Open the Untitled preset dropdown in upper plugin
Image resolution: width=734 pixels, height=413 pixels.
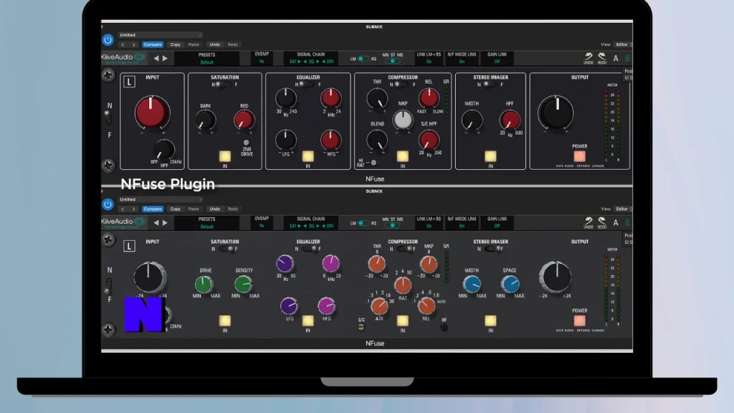coord(160,35)
